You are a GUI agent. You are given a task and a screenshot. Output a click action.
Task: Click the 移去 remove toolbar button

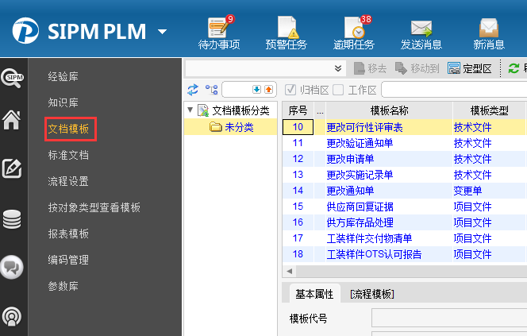click(370, 68)
